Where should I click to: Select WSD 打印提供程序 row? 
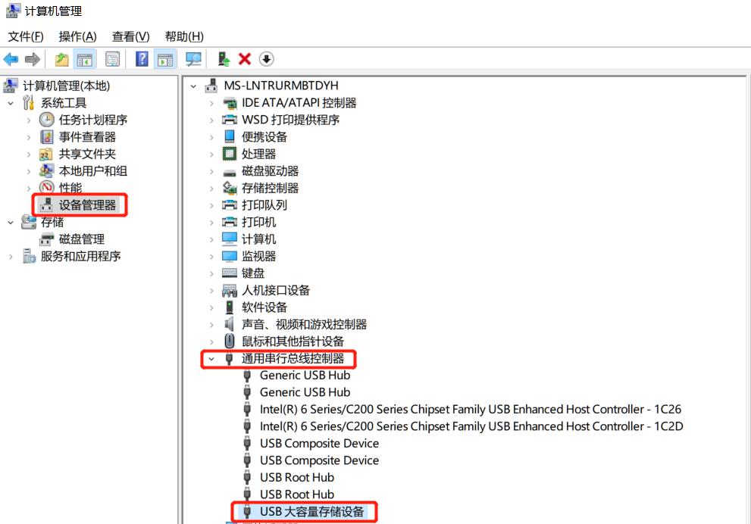coord(290,120)
